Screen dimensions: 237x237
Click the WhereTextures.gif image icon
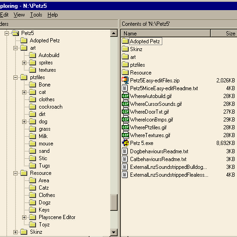point(125,135)
